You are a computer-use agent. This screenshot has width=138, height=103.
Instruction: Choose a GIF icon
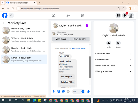[68, 91]
